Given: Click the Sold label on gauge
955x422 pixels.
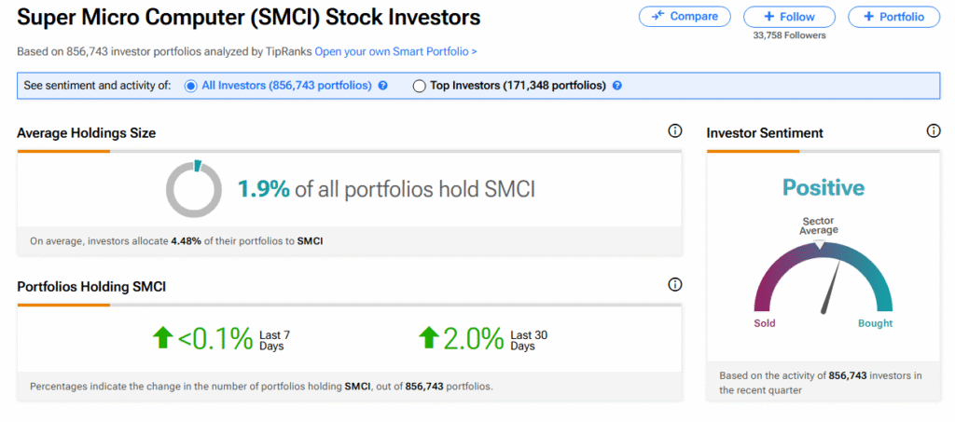Looking at the screenshot, I should (x=764, y=323).
